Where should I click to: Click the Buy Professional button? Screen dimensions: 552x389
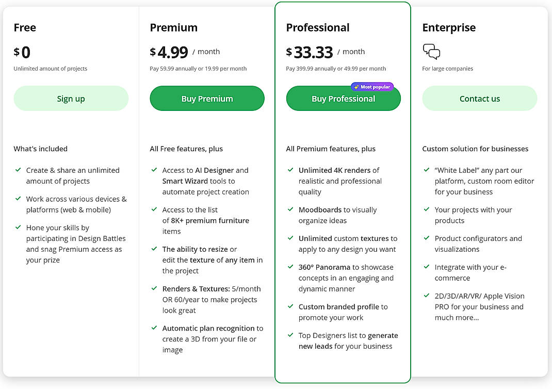click(343, 98)
